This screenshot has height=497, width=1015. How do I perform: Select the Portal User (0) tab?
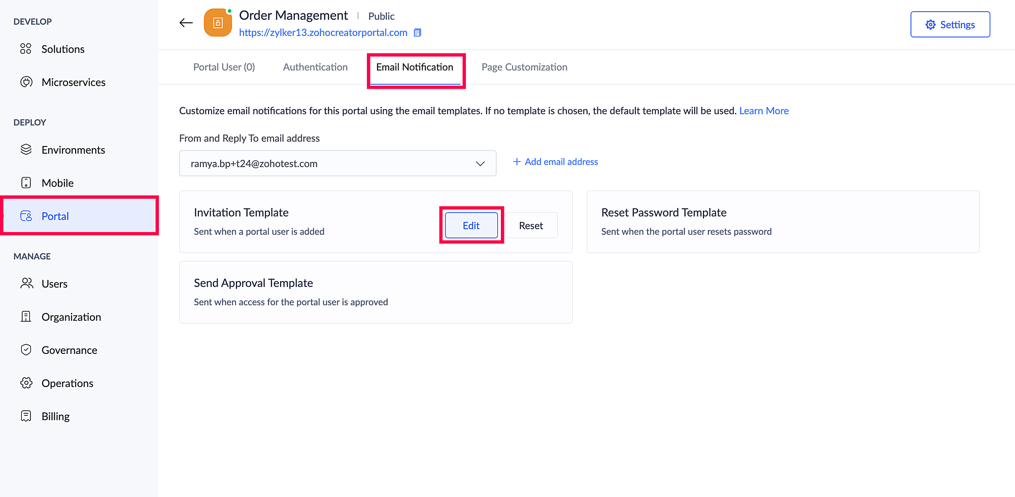224,67
